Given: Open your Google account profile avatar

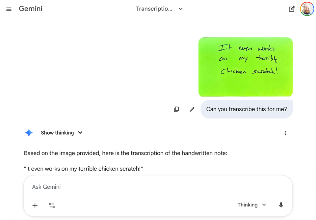Looking at the screenshot, I should pos(307,9).
